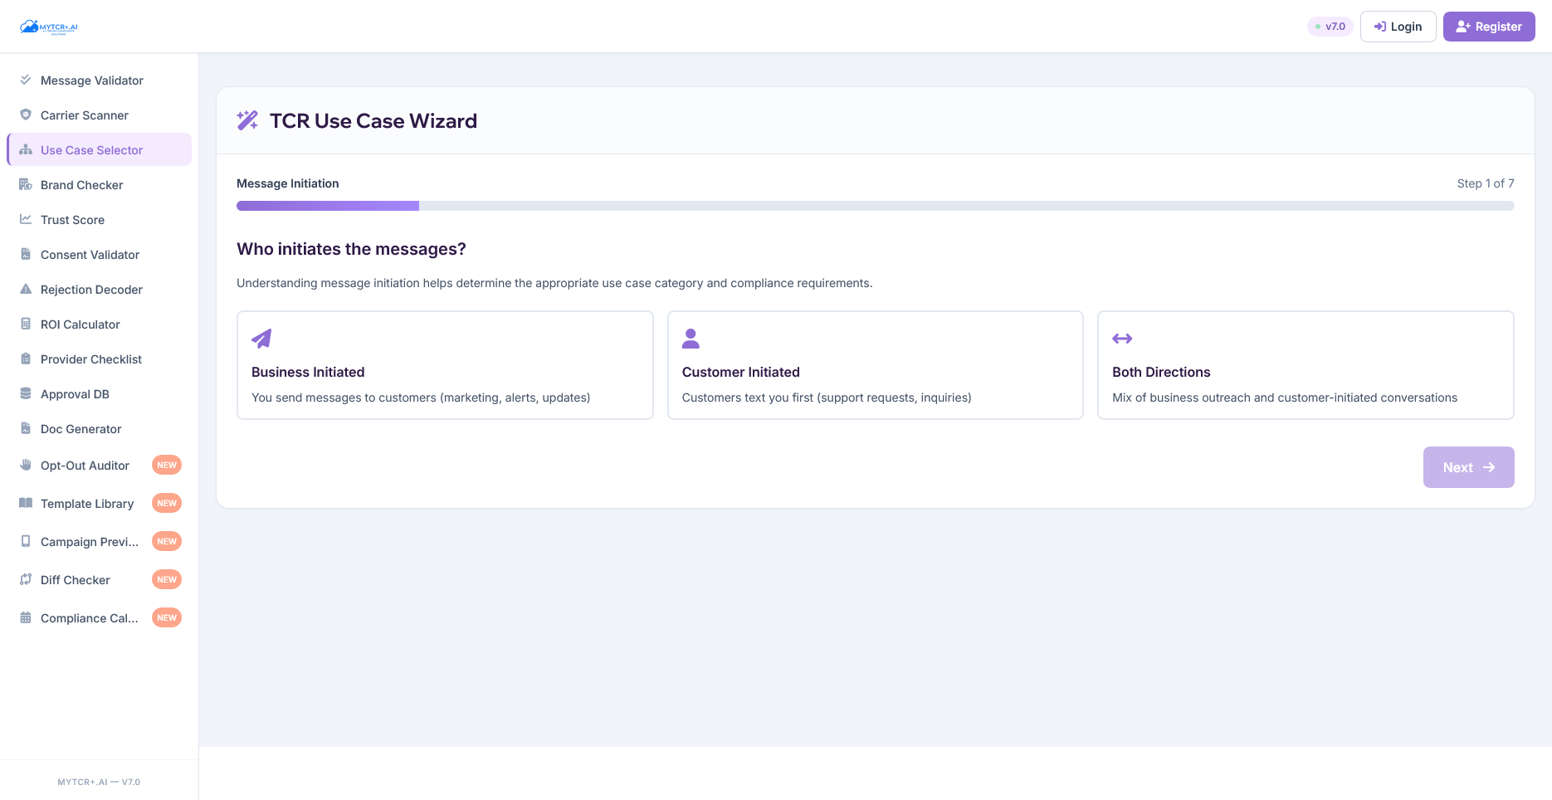Select the Business Initiated option card
This screenshot has height=800, width=1552.
click(x=445, y=365)
